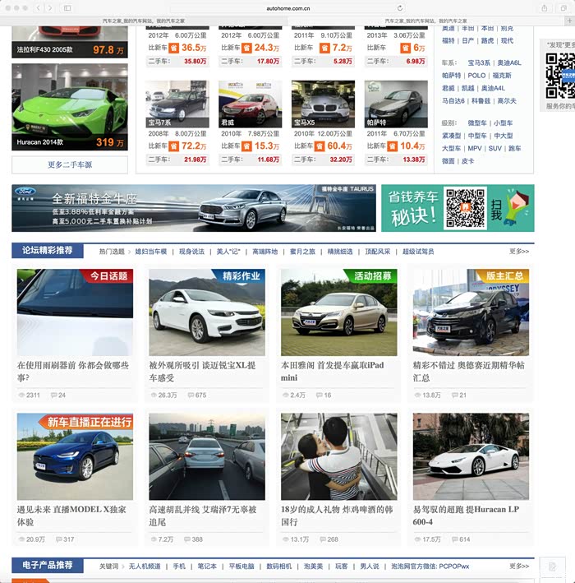Open the 宝马7系 used car card

click(177, 104)
